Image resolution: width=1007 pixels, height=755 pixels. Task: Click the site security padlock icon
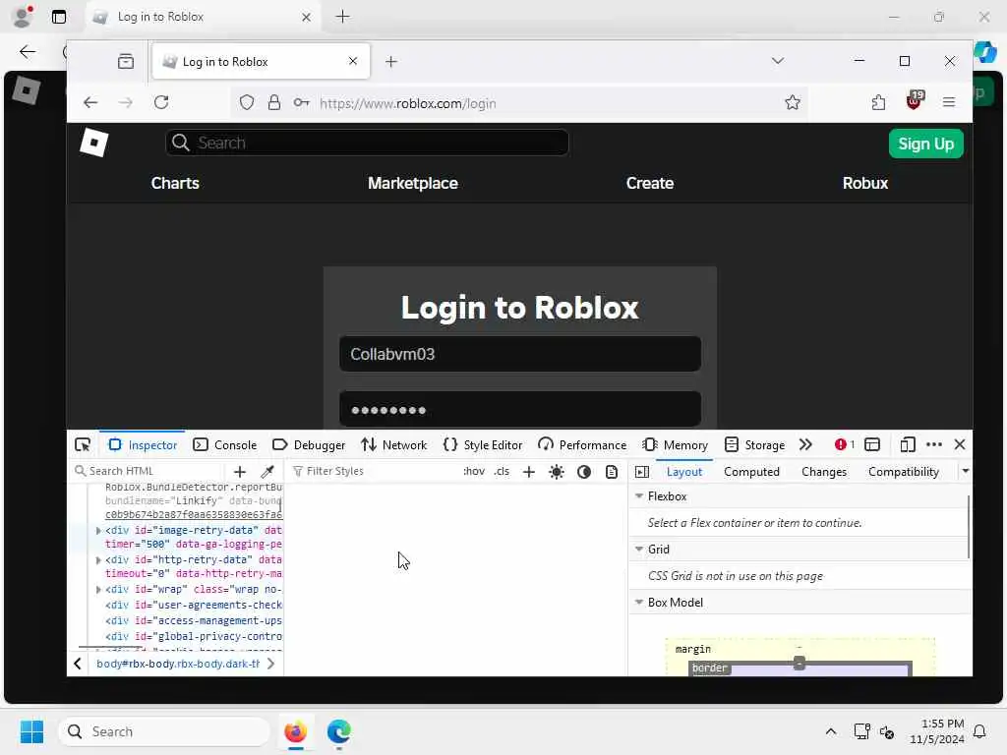click(x=274, y=102)
